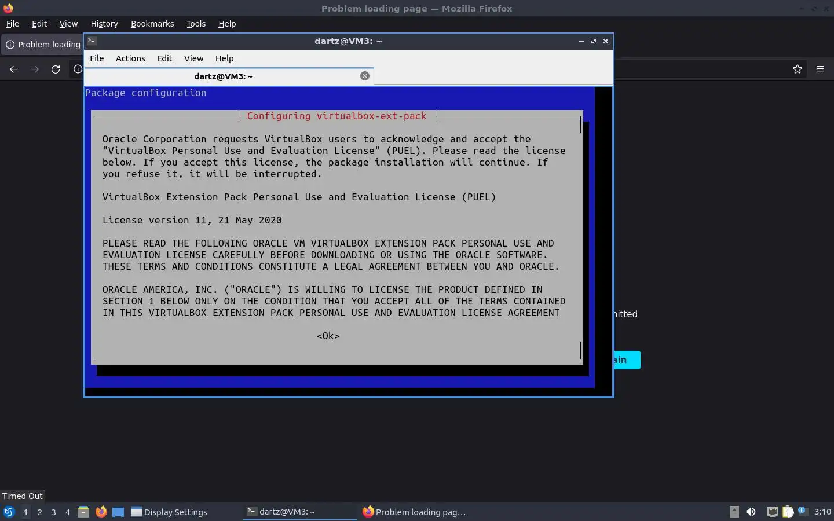Click Firefox forward arrow button
The image size is (834, 521).
35,69
